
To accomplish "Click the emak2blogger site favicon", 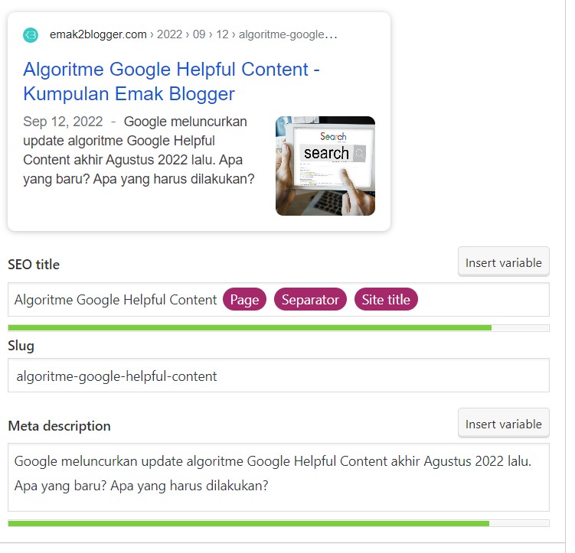I will click(x=31, y=35).
